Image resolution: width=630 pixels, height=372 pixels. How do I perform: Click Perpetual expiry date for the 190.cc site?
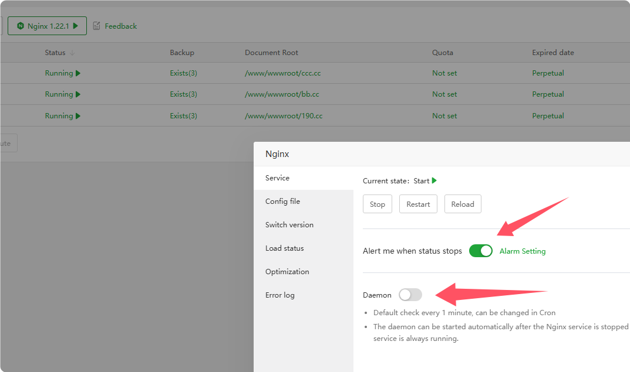(548, 116)
